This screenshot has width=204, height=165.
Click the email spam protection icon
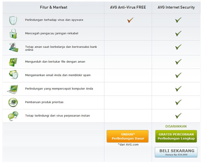pyautogui.click(x=13, y=75)
